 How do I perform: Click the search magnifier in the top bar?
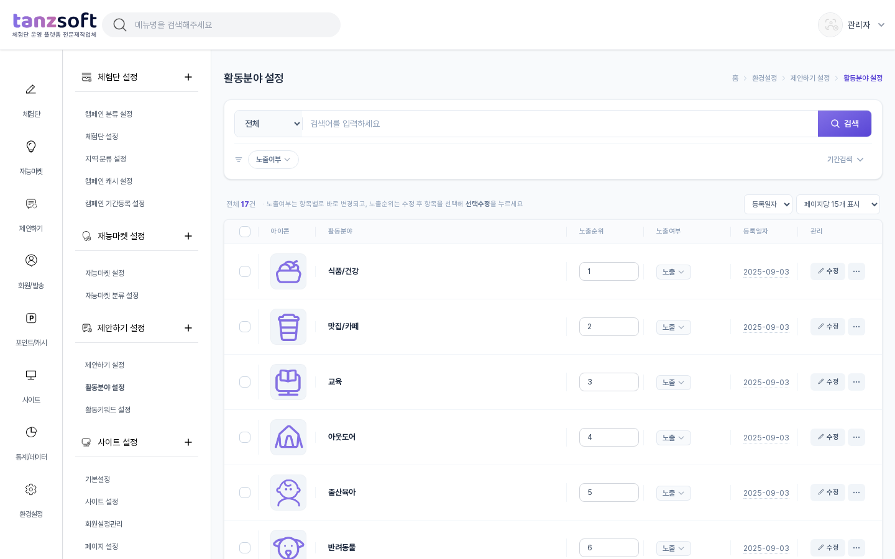[x=120, y=25]
